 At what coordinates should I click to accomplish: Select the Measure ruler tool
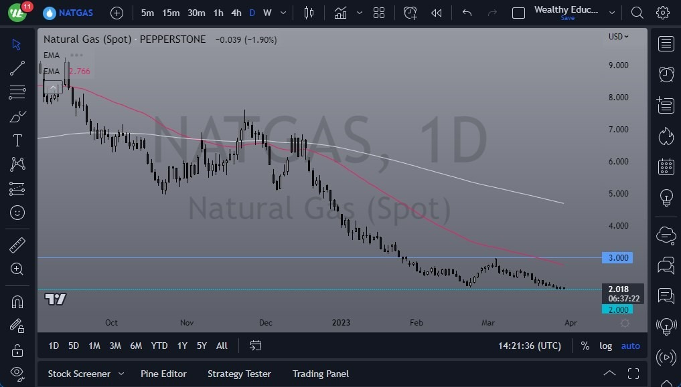coord(17,245)
